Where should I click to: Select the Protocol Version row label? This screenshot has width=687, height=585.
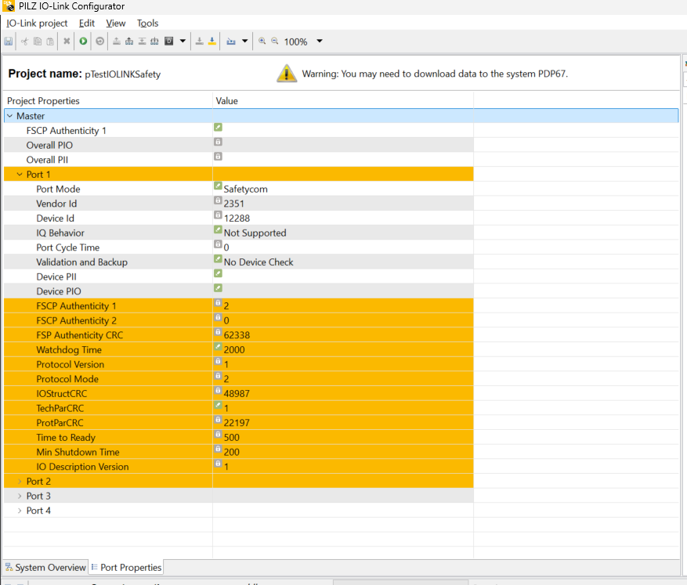pos(70,364)
